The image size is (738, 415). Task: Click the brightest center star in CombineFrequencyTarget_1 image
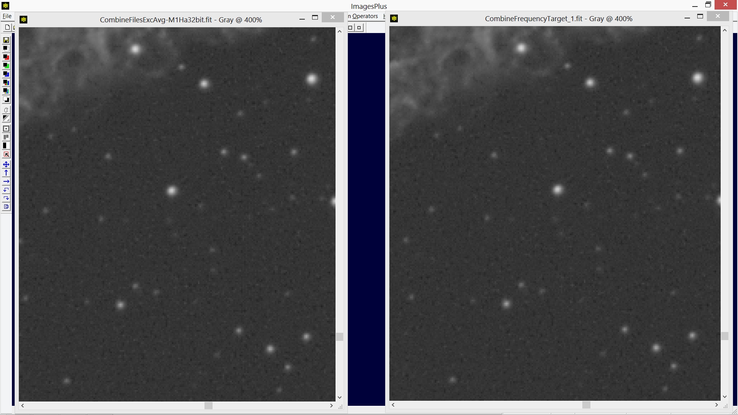pyautogui.click(x=558, y=190)
